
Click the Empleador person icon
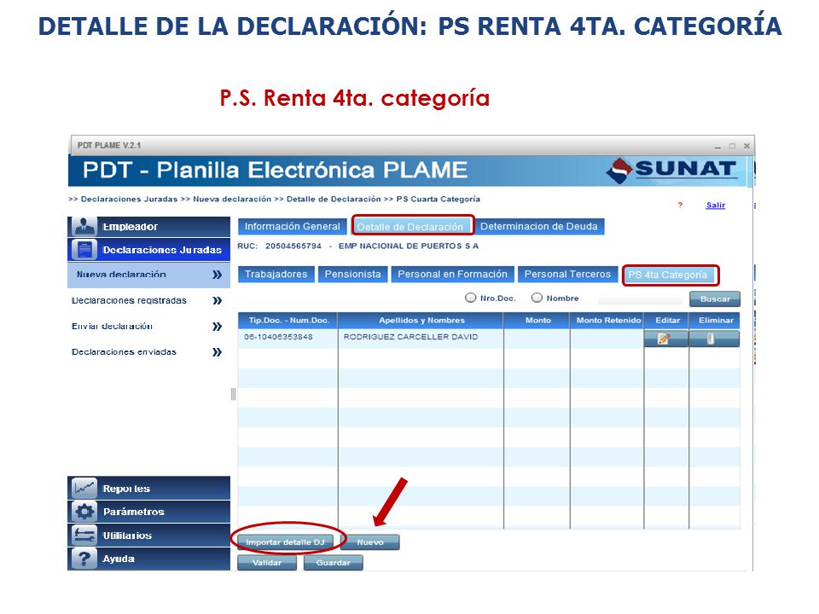(x=84, y=227)
